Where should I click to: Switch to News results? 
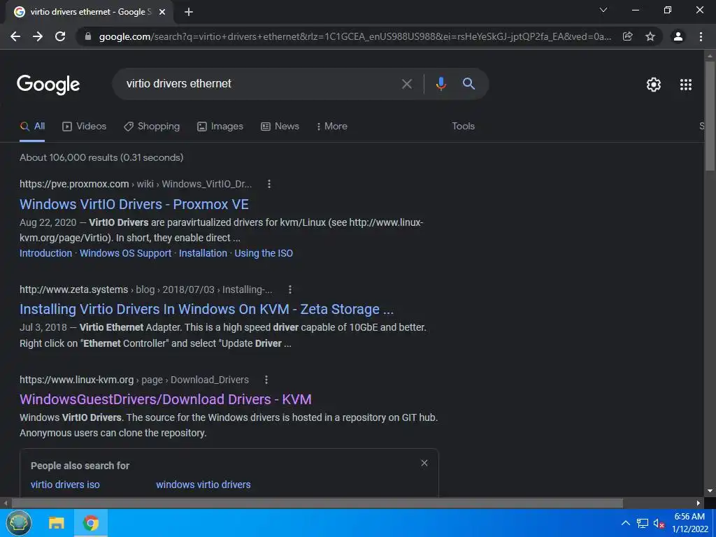pos(280,127)
